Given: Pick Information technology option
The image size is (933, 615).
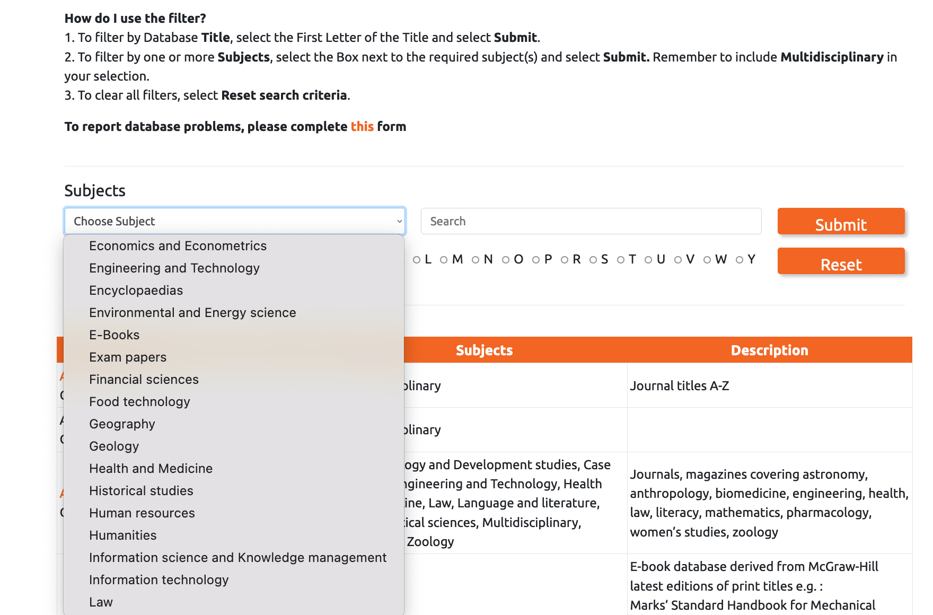Looking at the screenshot, I should 234,580.
